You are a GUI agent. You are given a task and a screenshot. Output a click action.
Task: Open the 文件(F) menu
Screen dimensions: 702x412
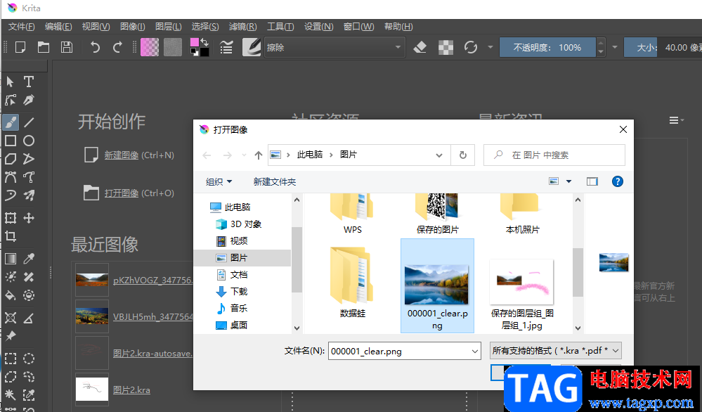pyautogui.click(x=22, y=27)
